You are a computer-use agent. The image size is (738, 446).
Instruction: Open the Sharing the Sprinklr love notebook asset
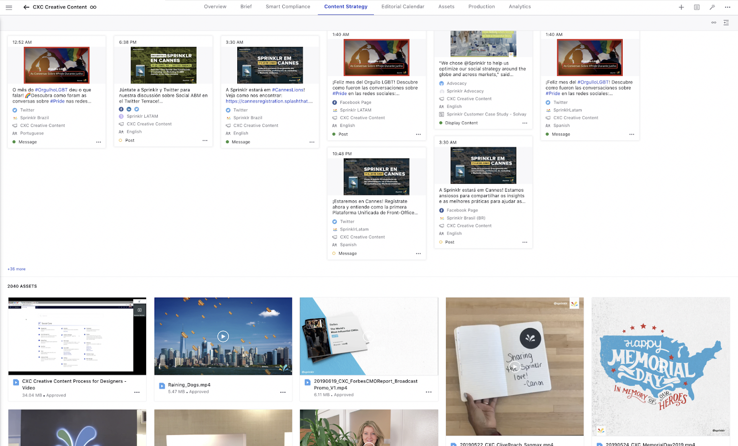pyautogui.click(x=515, y=367)
